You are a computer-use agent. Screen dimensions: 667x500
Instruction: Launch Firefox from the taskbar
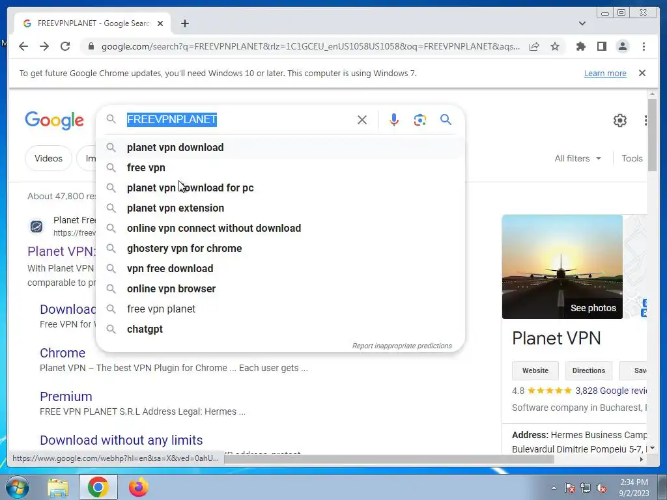[138, 487]
